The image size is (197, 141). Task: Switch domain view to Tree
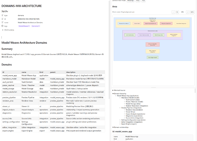click(x=144, y=1)
